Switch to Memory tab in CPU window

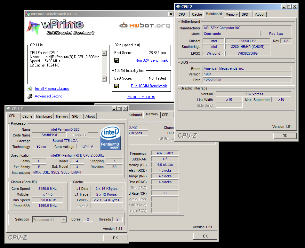click(x=62, y=116)
